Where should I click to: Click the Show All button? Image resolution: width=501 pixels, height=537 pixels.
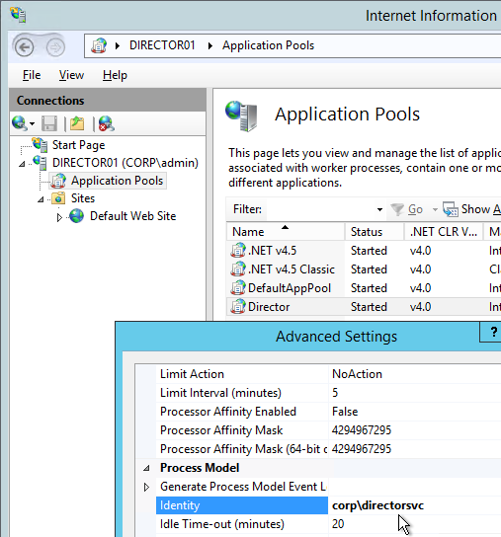point(472,209)
